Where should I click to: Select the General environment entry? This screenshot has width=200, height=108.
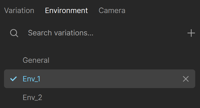100,60
